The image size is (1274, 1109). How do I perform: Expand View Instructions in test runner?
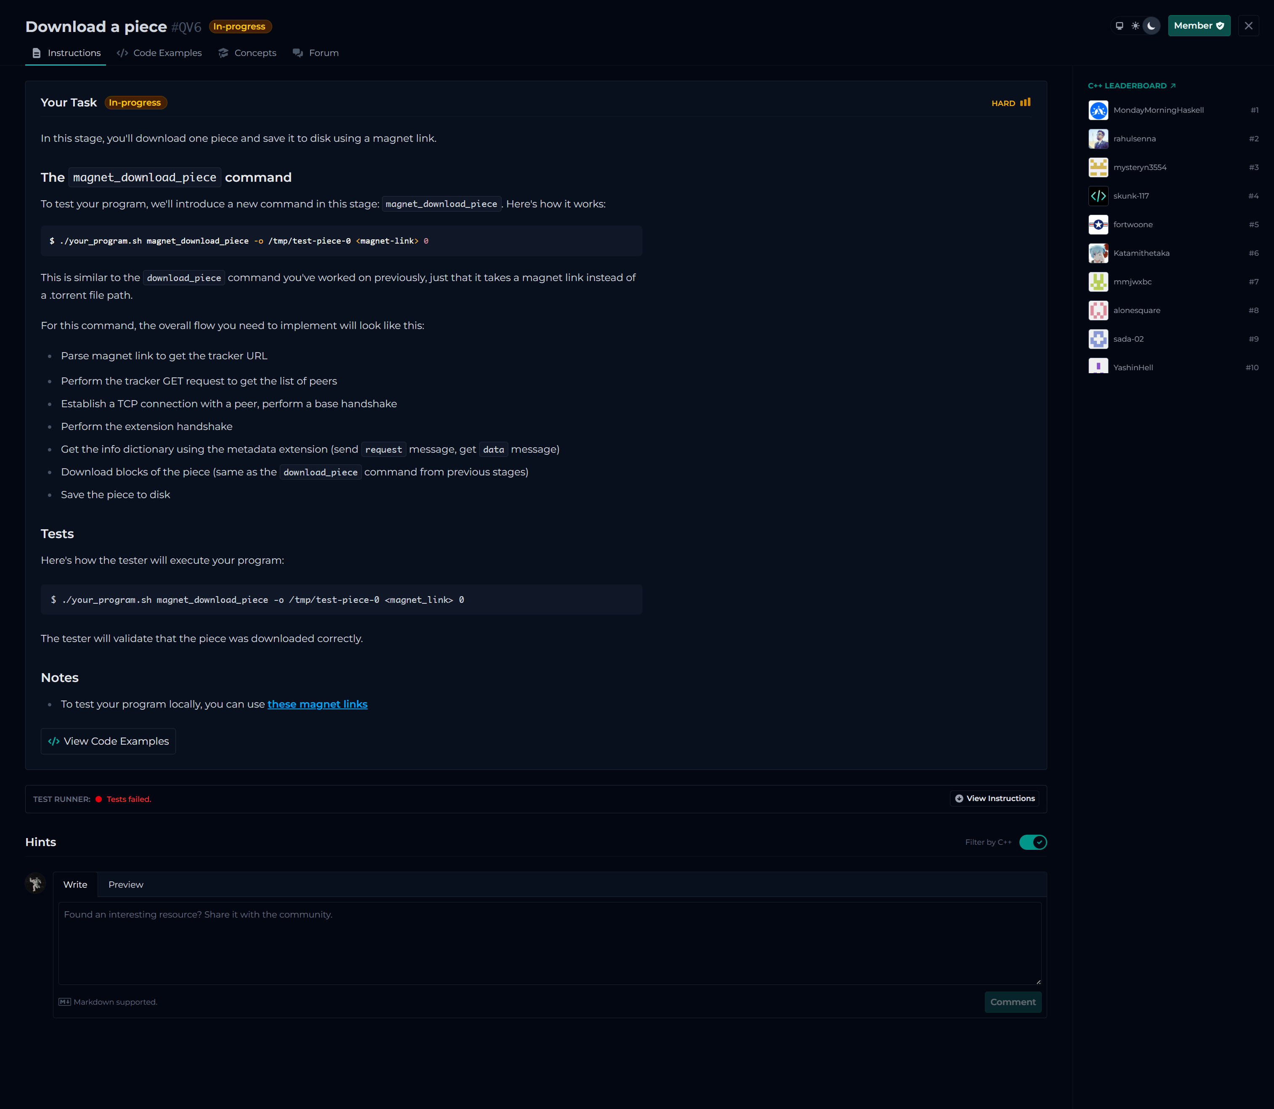click(994, 799)
